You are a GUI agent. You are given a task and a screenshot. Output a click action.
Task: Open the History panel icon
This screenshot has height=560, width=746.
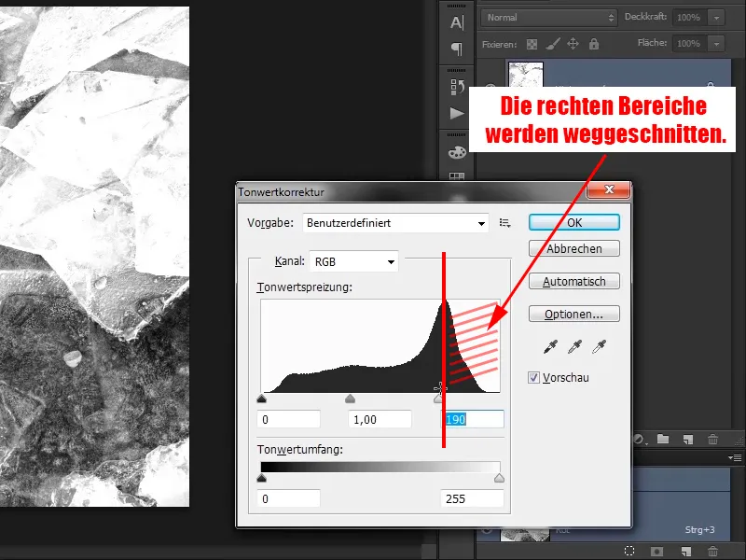point(457,87)
